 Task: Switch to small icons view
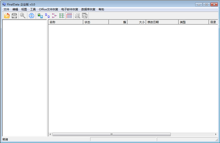(47, 15)
